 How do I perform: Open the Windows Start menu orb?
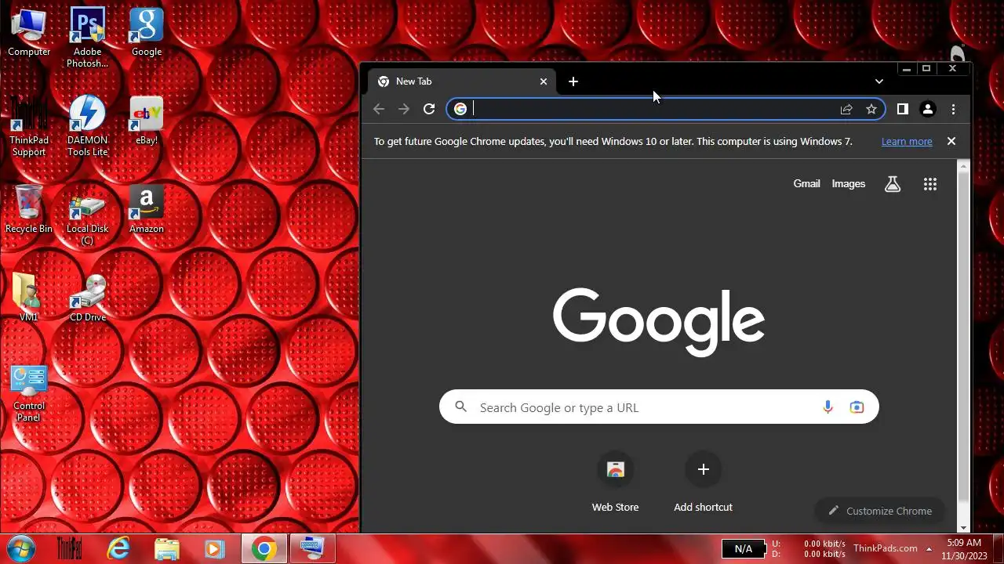click(21, 548)
